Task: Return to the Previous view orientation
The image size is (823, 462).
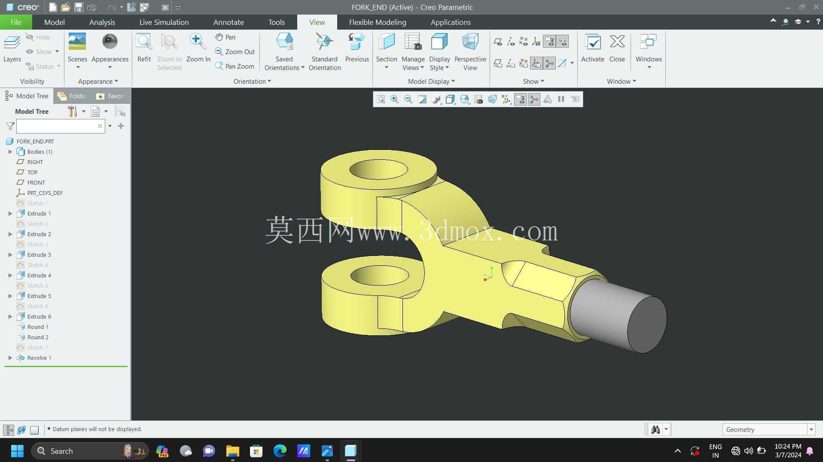Action: click(357, 49)
